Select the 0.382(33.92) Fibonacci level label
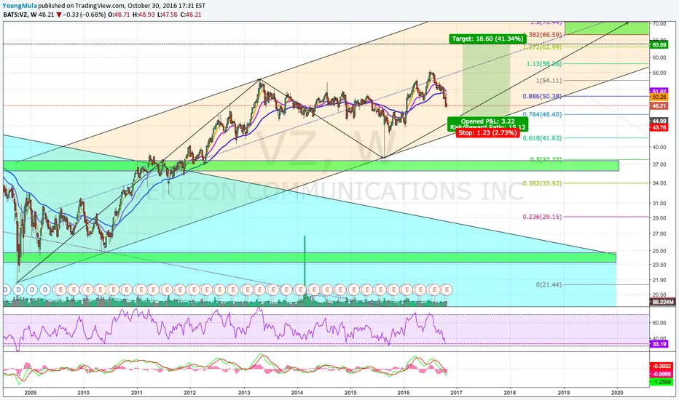The height and width of the screenshot is (400, 679). (x=542, y=183)
